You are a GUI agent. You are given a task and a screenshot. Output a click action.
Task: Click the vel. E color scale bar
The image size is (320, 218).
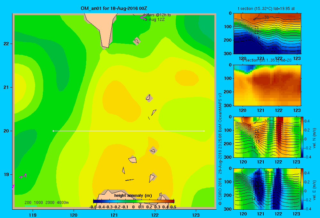click(x=302, y=189)
